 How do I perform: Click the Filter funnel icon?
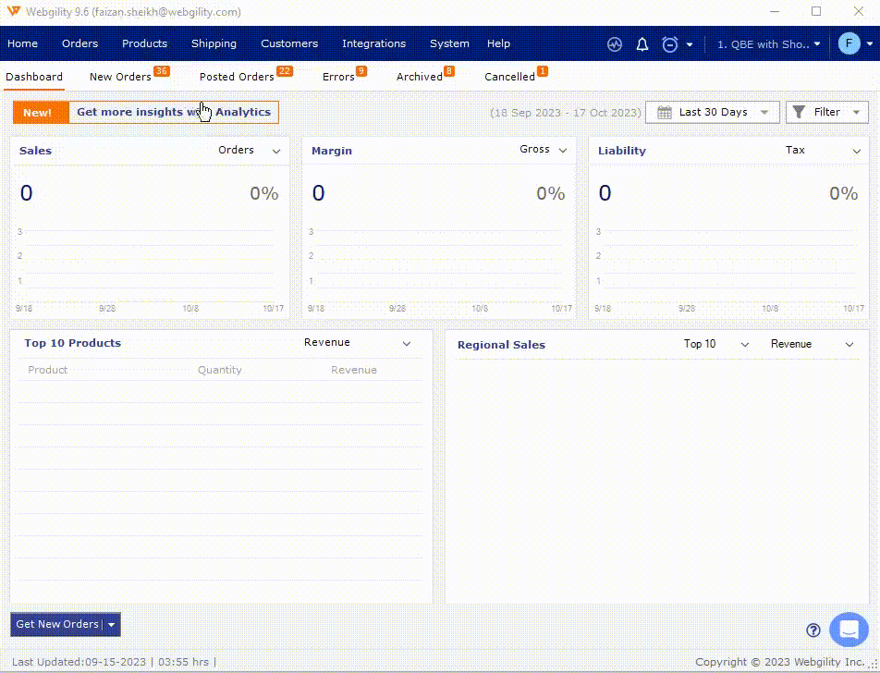(x=799, y=112)
